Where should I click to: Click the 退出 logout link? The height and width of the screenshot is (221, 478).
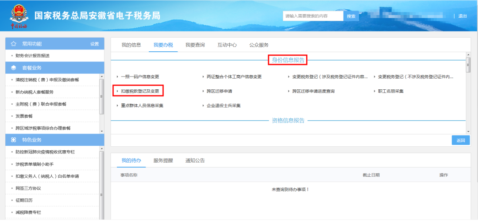[x=463, y=16]
